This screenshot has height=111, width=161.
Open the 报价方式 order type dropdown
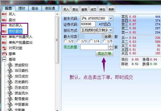point(111,30)
